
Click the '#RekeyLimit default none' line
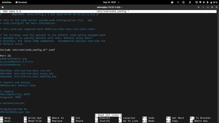18,85
